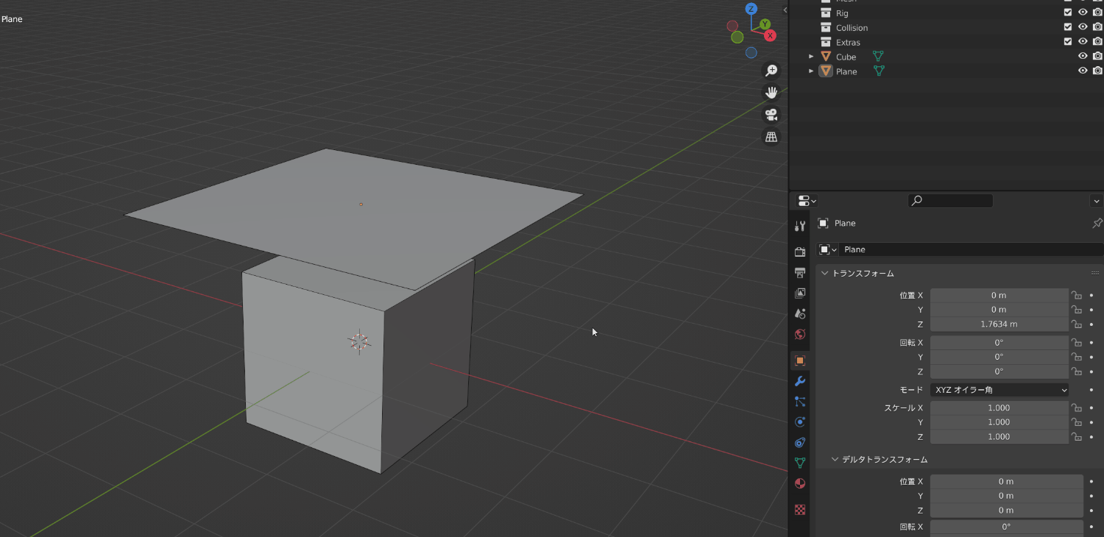Hide Extras collection in viewport
Screen dimensions: 1104x537
click(1083, 42)
